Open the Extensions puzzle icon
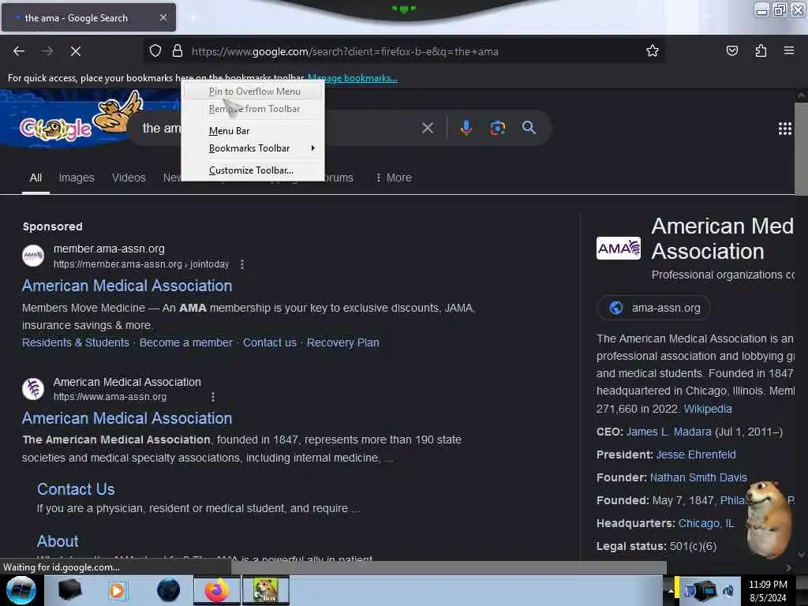808x606 pixels. [761, 51]
